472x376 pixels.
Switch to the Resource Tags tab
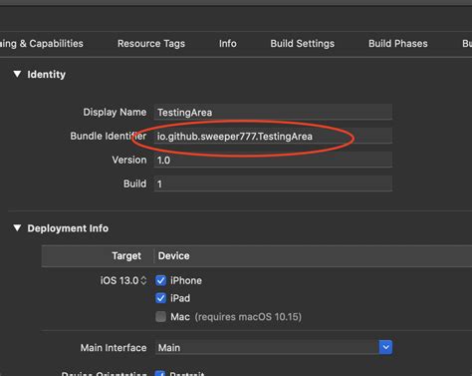[x=151, y=44]
